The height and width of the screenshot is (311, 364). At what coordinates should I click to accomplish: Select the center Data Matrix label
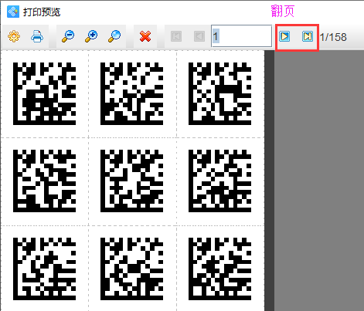[x=132, y=181]
